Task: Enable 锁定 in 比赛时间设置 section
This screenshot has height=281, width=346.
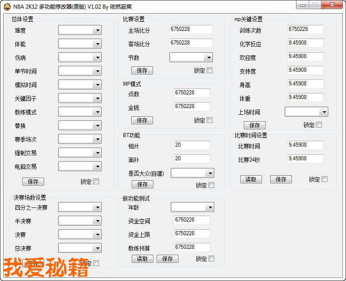Action: point(324,179)
